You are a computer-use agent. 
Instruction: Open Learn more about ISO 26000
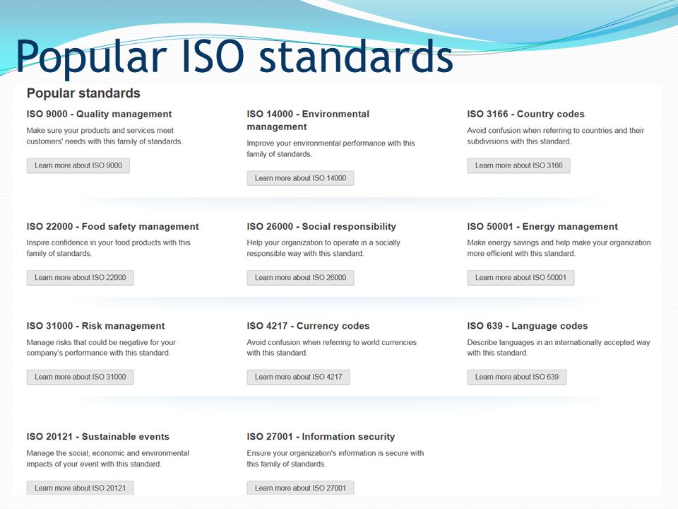[x=301, y=277]
